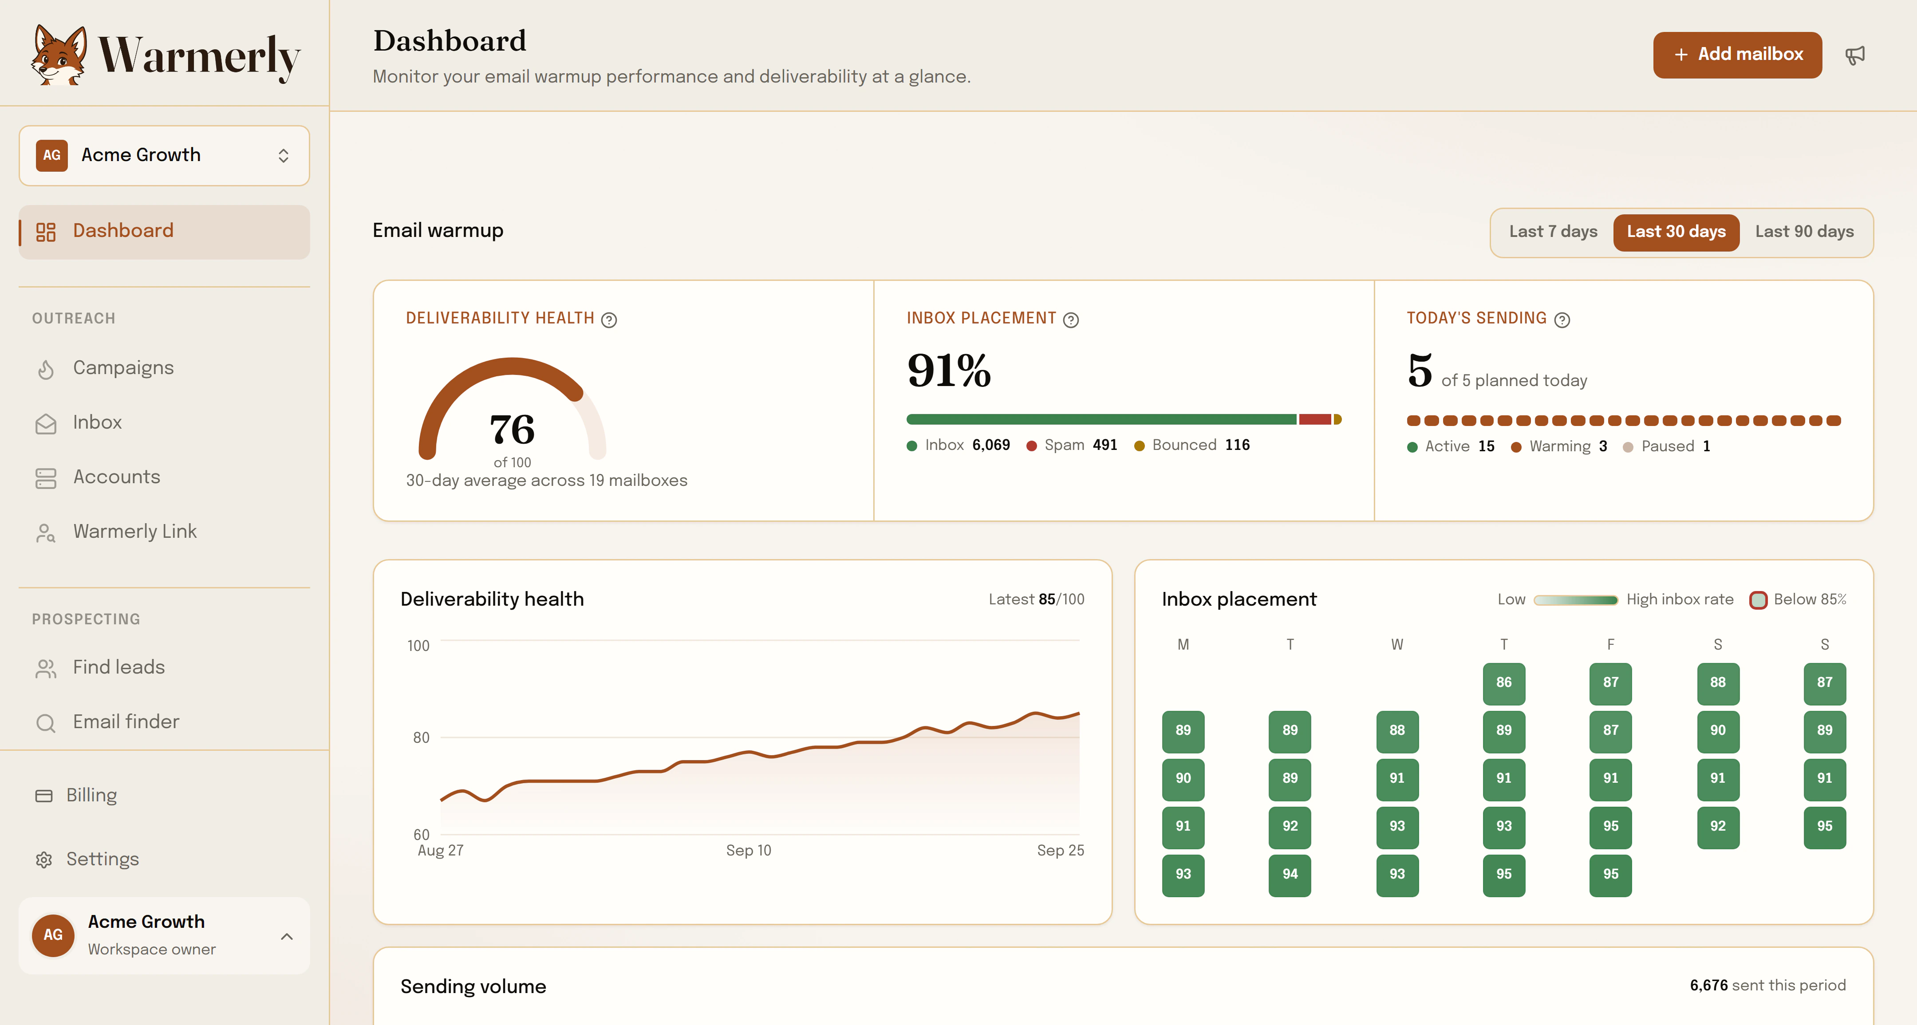Click the Warmerly Link person icon

coord(46,532)
